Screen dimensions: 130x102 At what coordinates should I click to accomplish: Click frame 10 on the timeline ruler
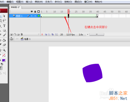click(55, 12)
